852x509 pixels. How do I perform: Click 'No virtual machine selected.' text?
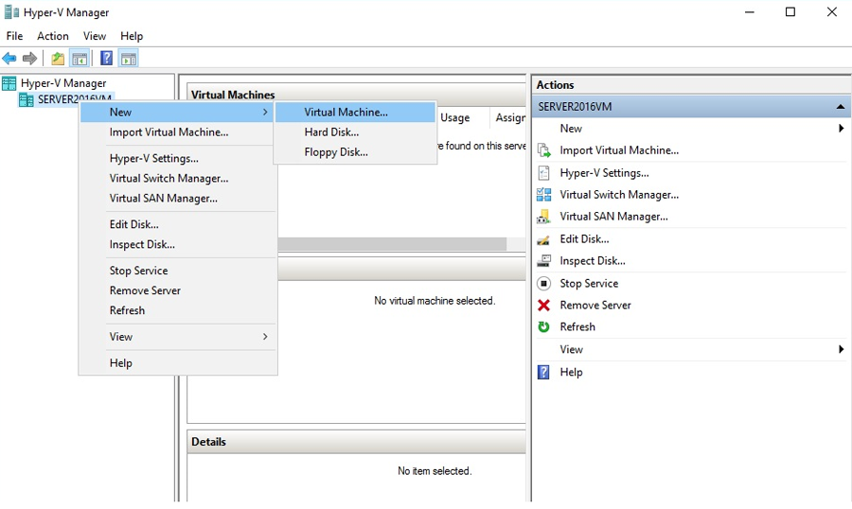(435, 301)
